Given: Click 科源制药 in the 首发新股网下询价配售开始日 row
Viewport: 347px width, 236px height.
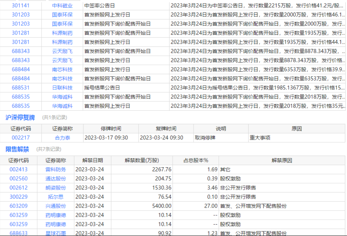Looking at the screenshot, I should 62,33.
